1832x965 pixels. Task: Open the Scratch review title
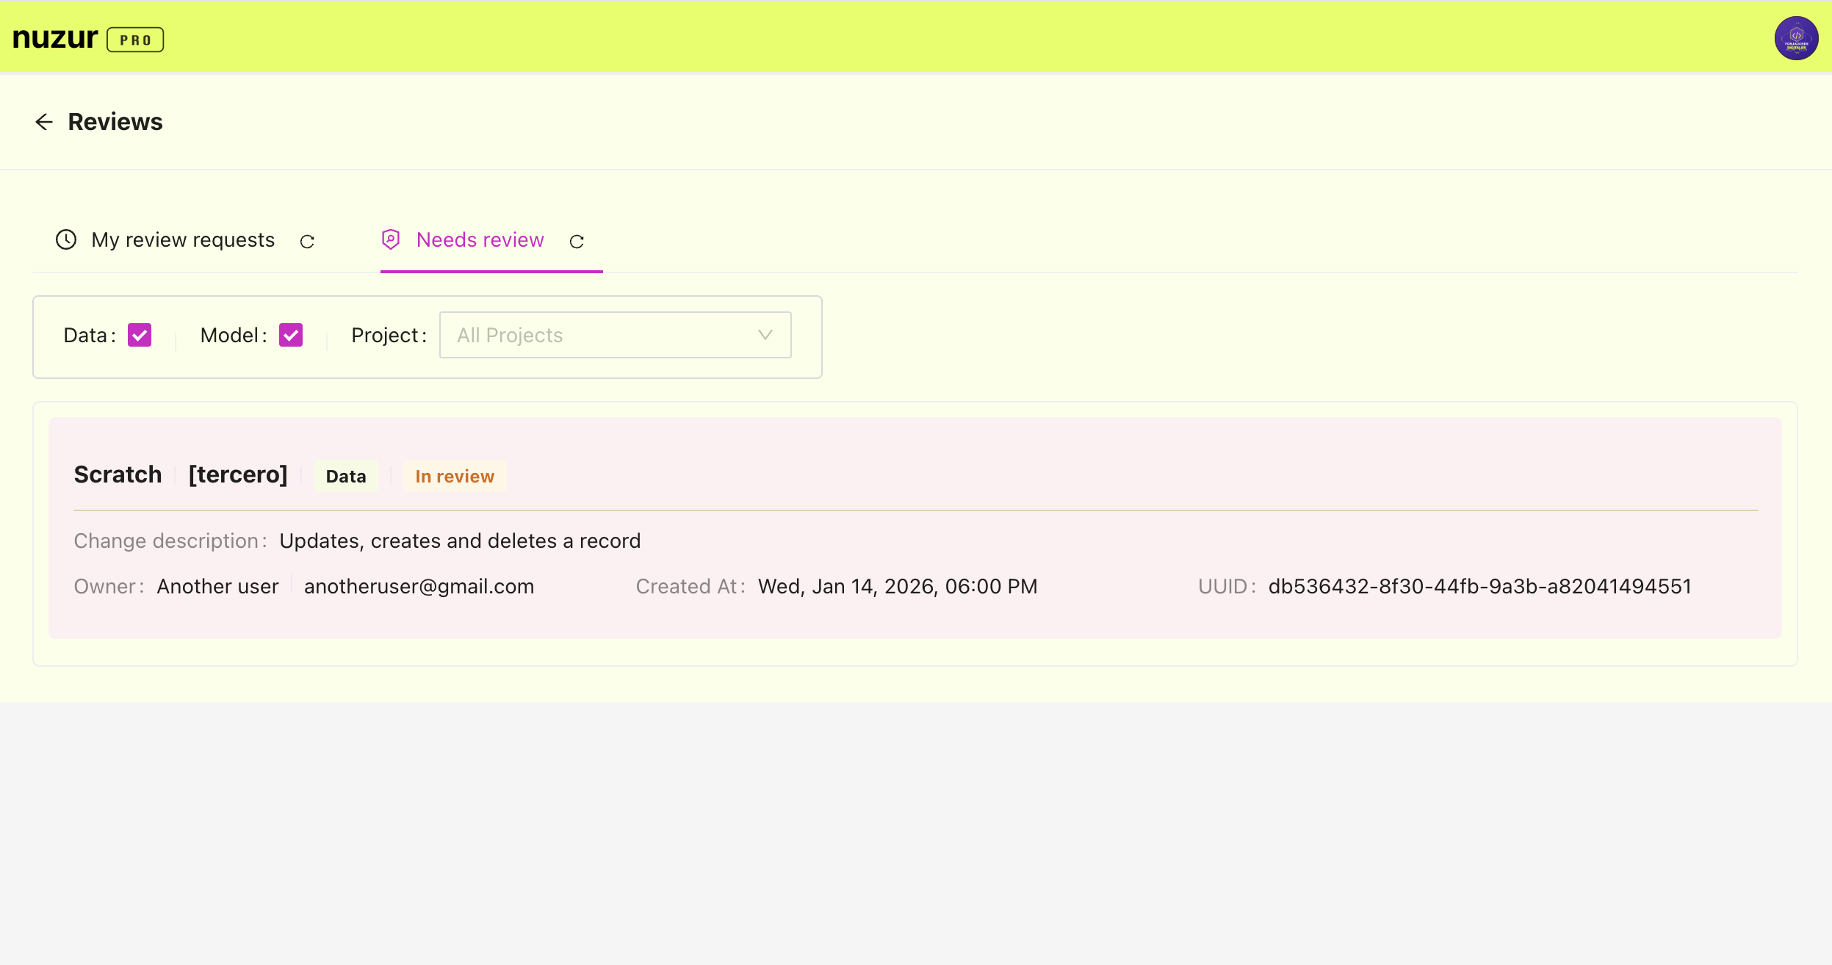[118, 475]
